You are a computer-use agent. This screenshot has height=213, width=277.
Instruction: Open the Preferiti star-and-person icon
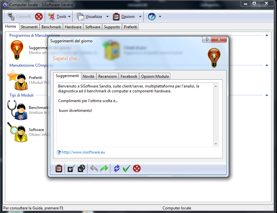18,80
